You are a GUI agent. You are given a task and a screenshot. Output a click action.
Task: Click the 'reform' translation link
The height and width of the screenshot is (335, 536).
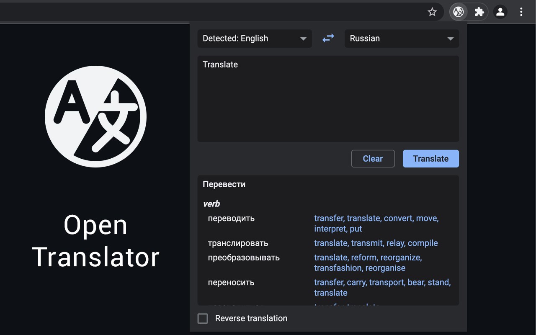[364, 258]
